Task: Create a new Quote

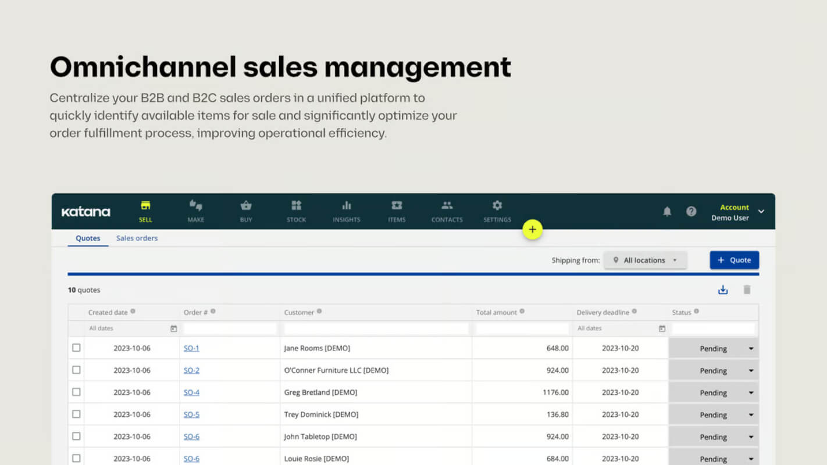Action: point(734,260)
